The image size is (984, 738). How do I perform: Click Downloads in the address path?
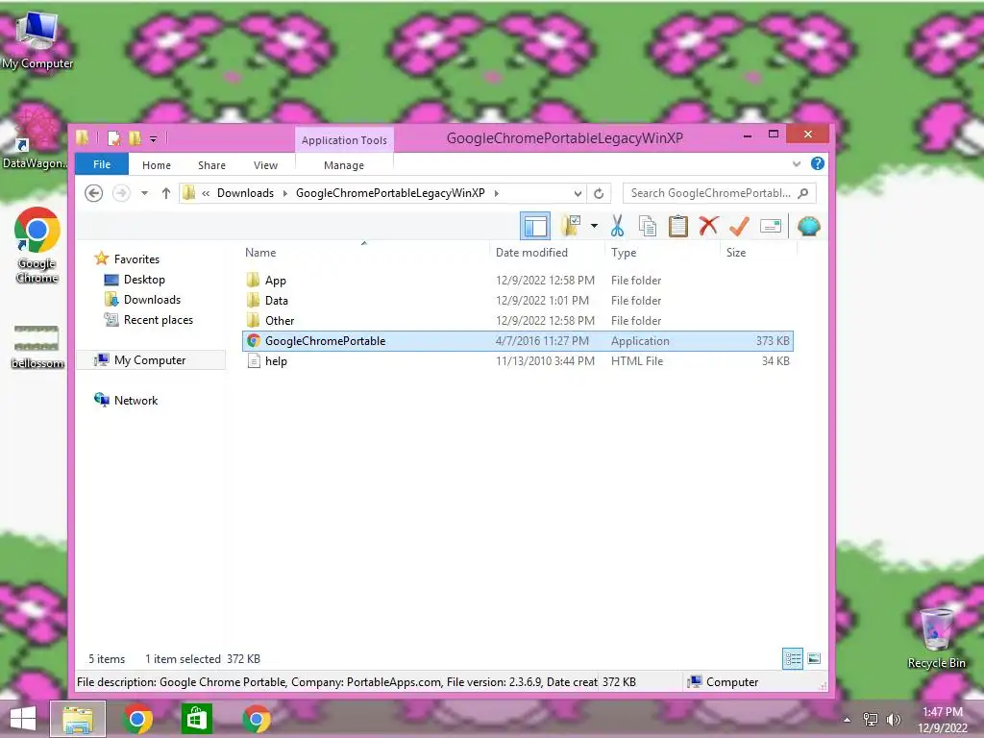(245, 193)
